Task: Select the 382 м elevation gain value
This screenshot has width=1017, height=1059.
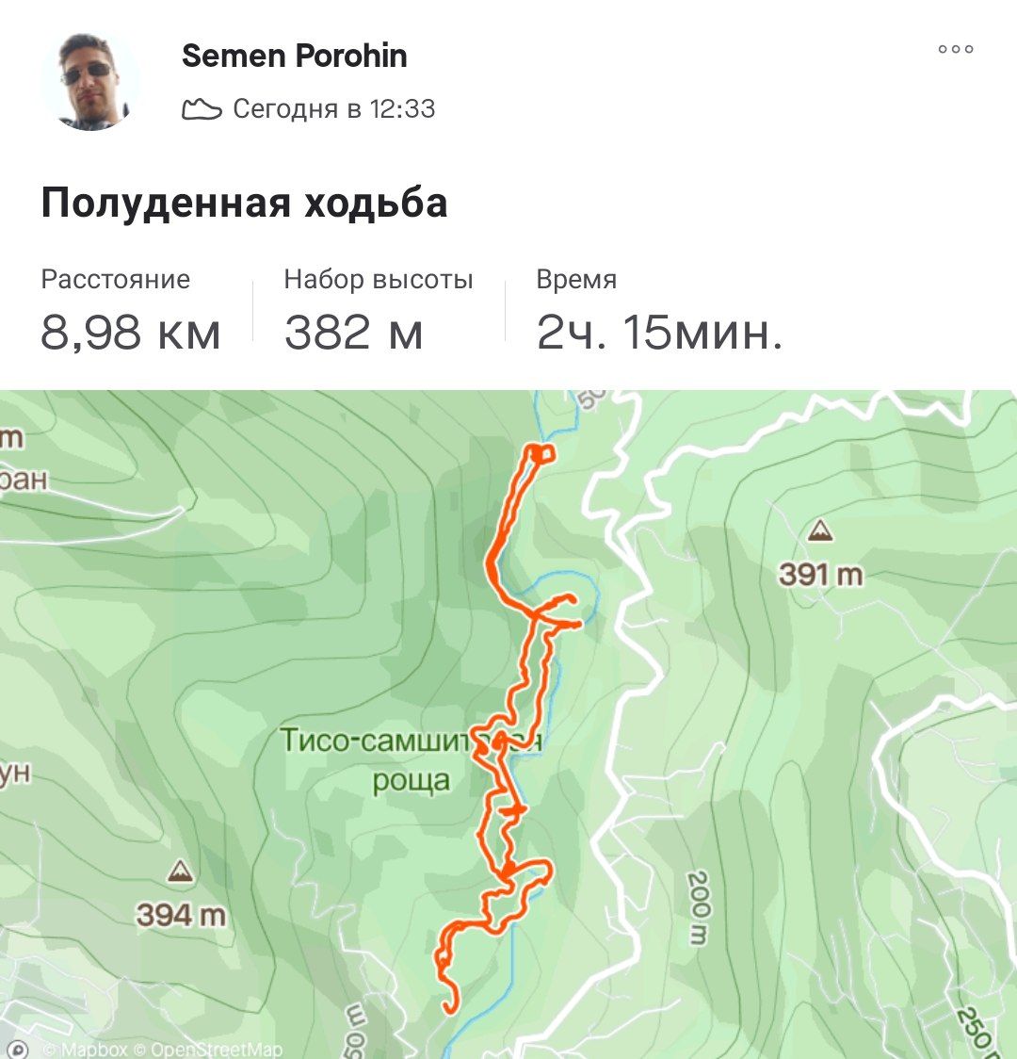Action: (354, 333)
